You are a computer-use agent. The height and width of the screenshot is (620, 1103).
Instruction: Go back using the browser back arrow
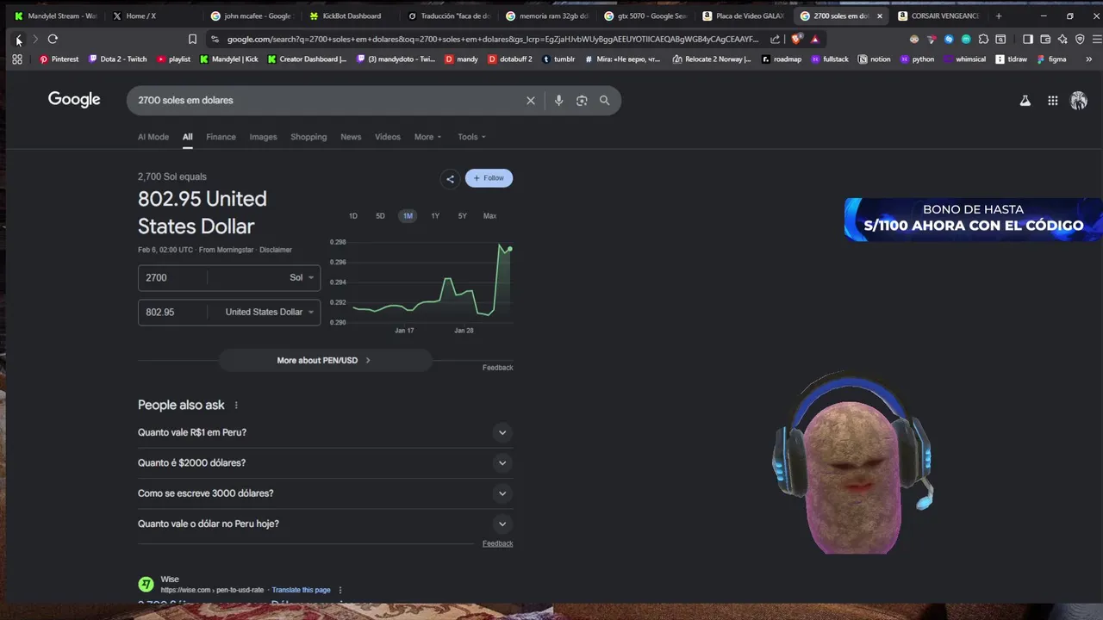(x=18, y=39)
